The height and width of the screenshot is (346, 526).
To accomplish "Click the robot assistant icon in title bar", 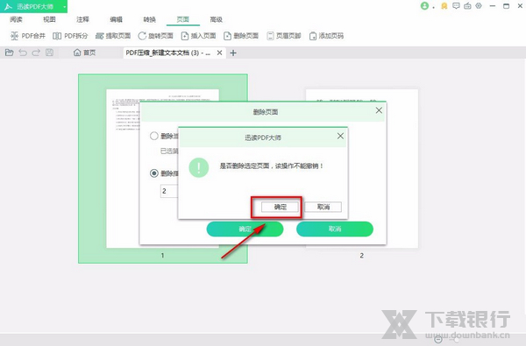I will pyautogui.click(x=467, y=6).
